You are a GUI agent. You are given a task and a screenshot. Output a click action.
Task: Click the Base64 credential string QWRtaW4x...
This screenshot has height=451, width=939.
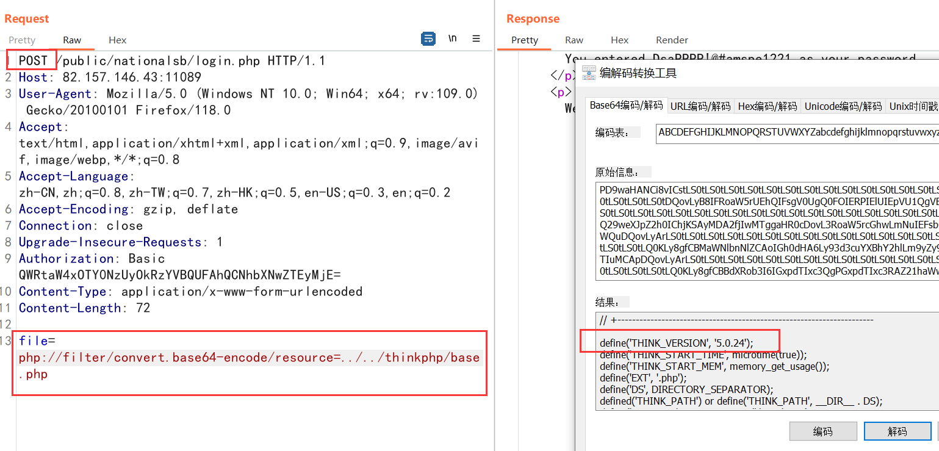point(179,275)
